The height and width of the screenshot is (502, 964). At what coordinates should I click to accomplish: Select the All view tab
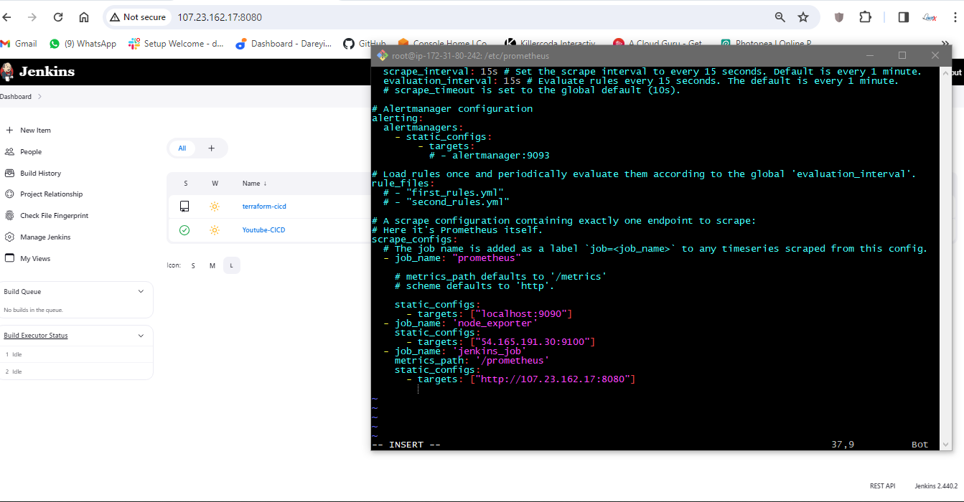[x=182, y=148]
